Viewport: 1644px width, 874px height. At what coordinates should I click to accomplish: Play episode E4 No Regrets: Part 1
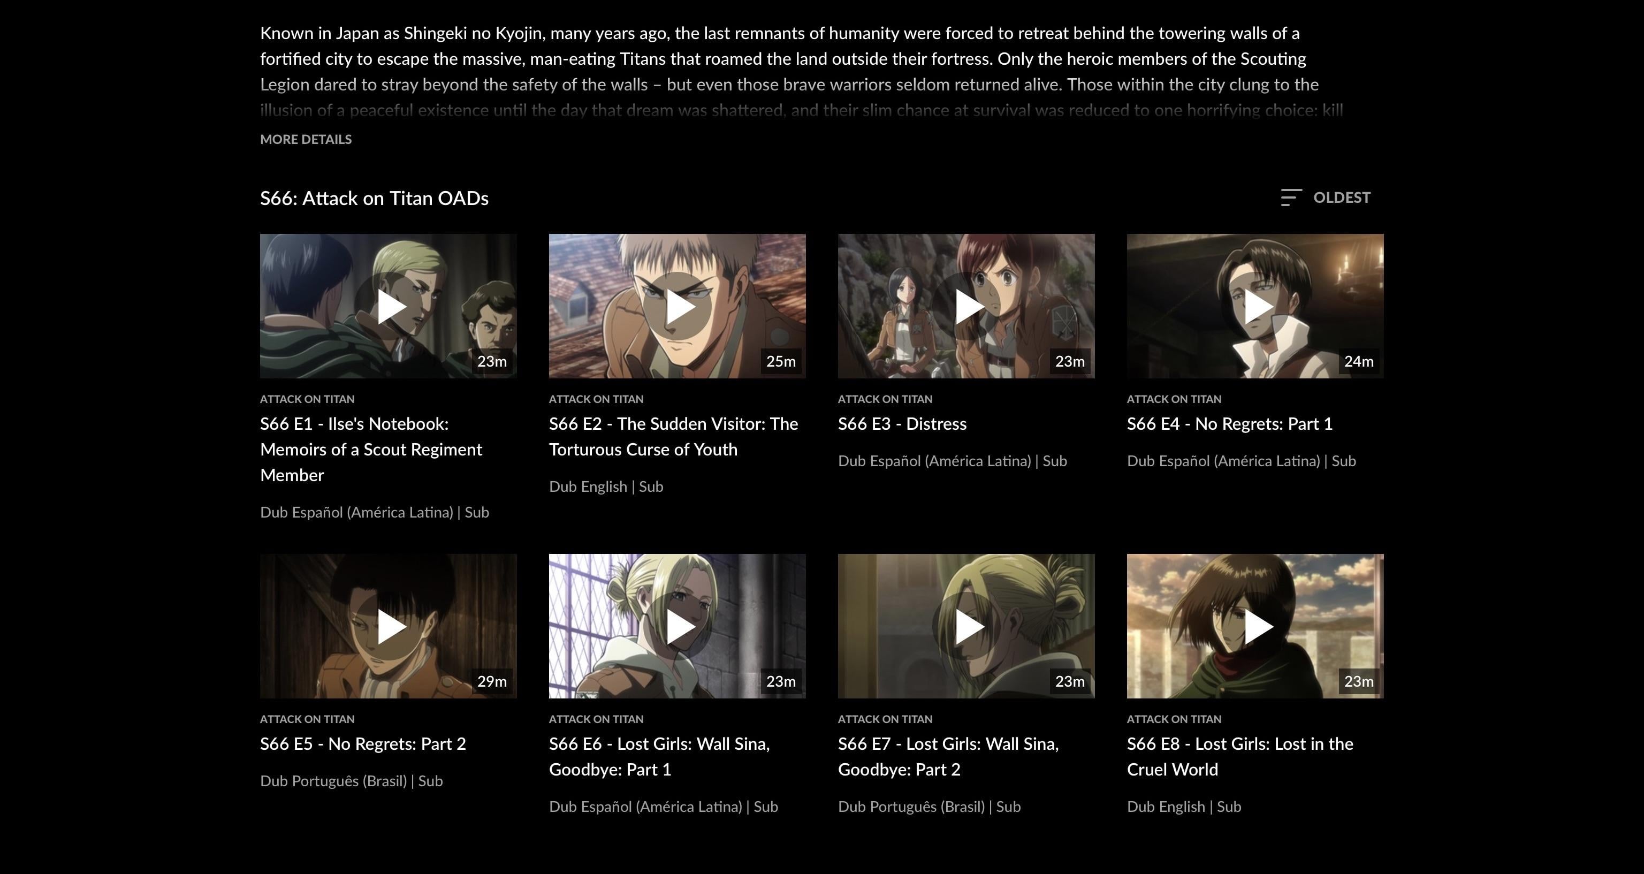tap(1255, 306)
